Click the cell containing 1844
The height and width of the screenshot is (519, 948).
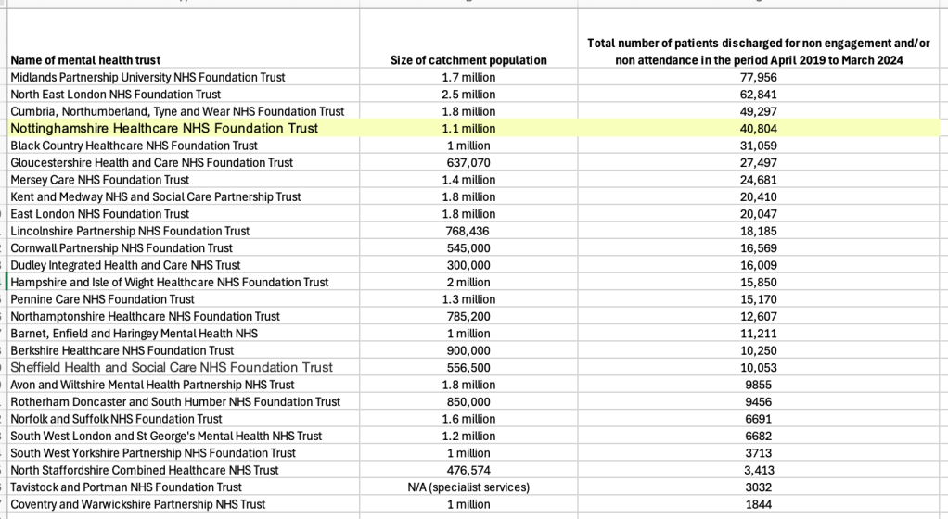pos(760,504)
